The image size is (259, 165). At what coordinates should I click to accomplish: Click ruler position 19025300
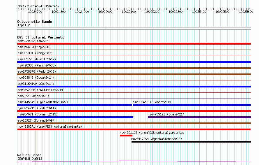(175, 12)
